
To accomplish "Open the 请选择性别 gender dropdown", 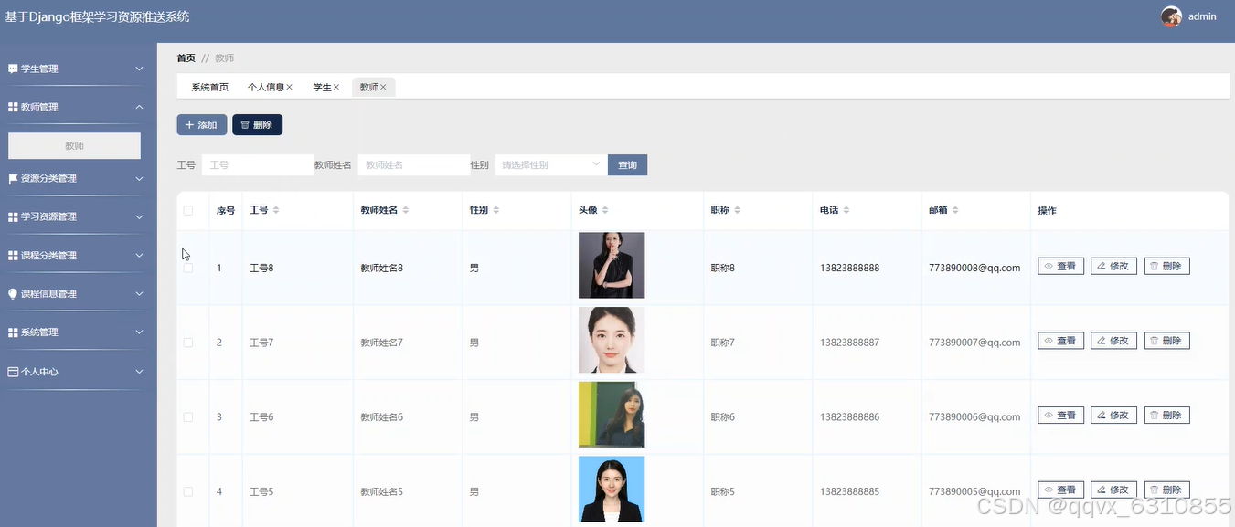I will pos(551,164).
